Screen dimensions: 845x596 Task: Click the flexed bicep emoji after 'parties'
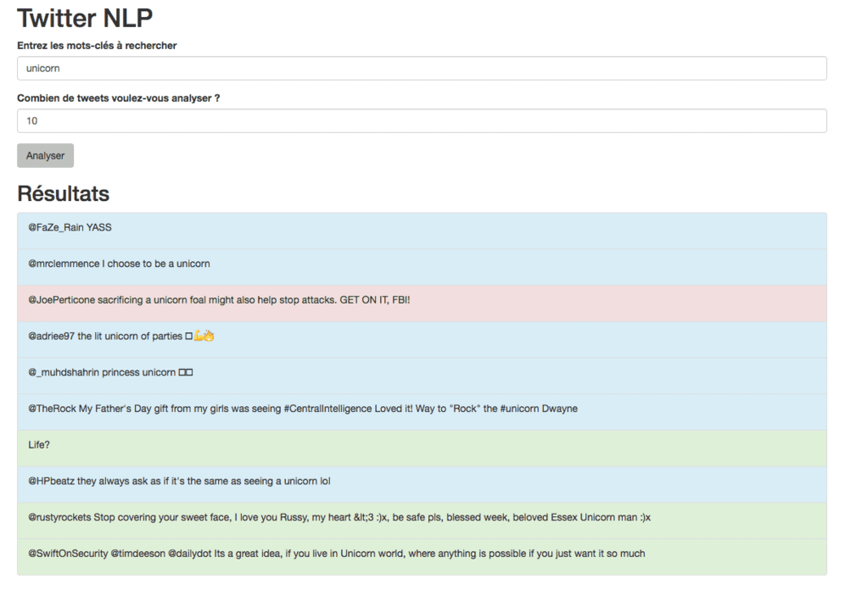coord(199,337)
